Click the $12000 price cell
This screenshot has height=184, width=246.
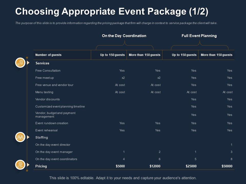click(x=155, y=166)
